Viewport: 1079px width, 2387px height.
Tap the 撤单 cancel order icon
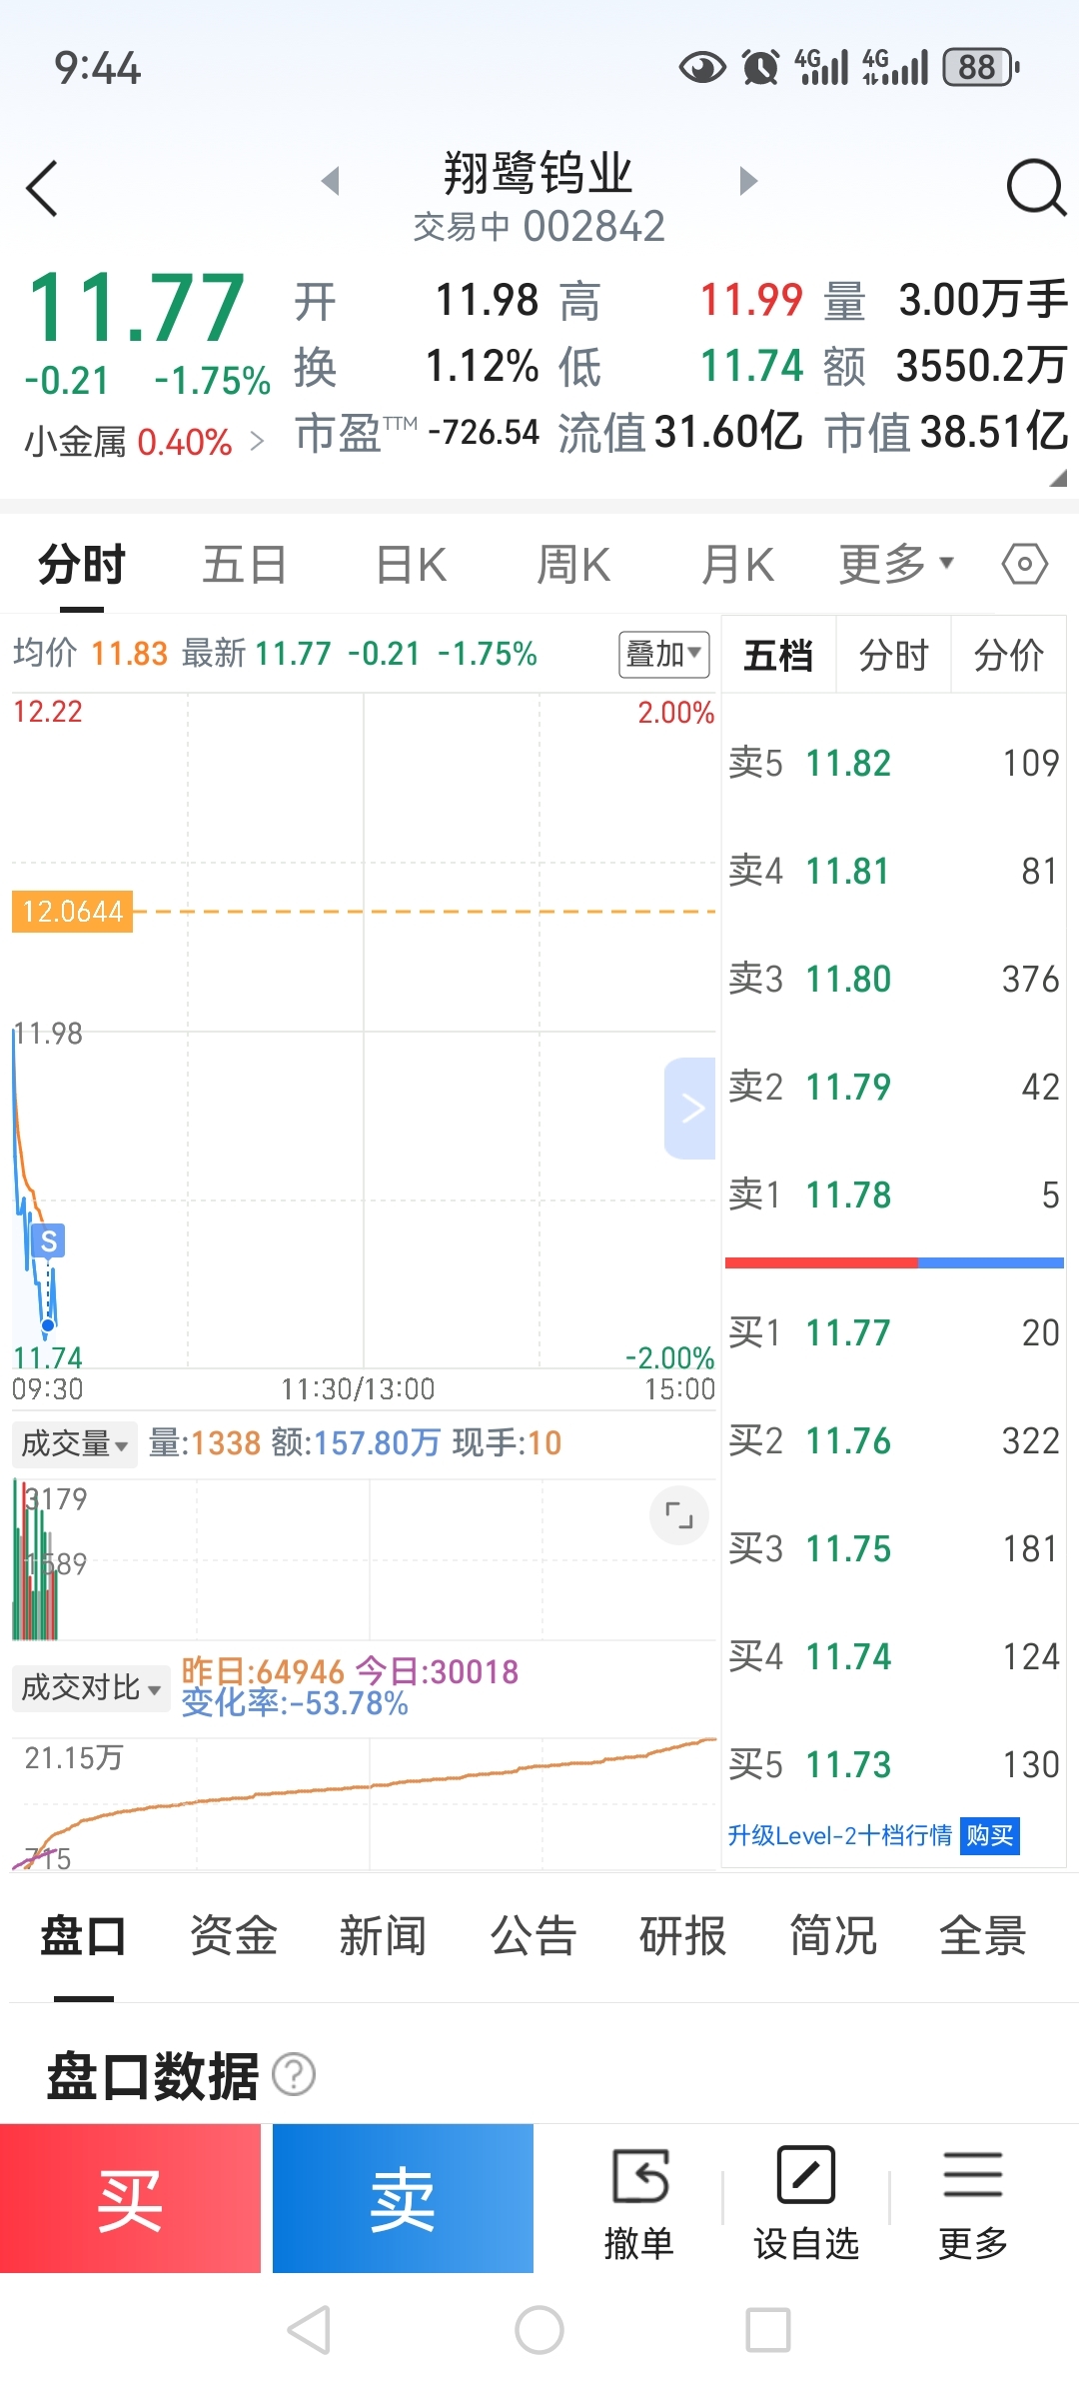click(639, 2177)
